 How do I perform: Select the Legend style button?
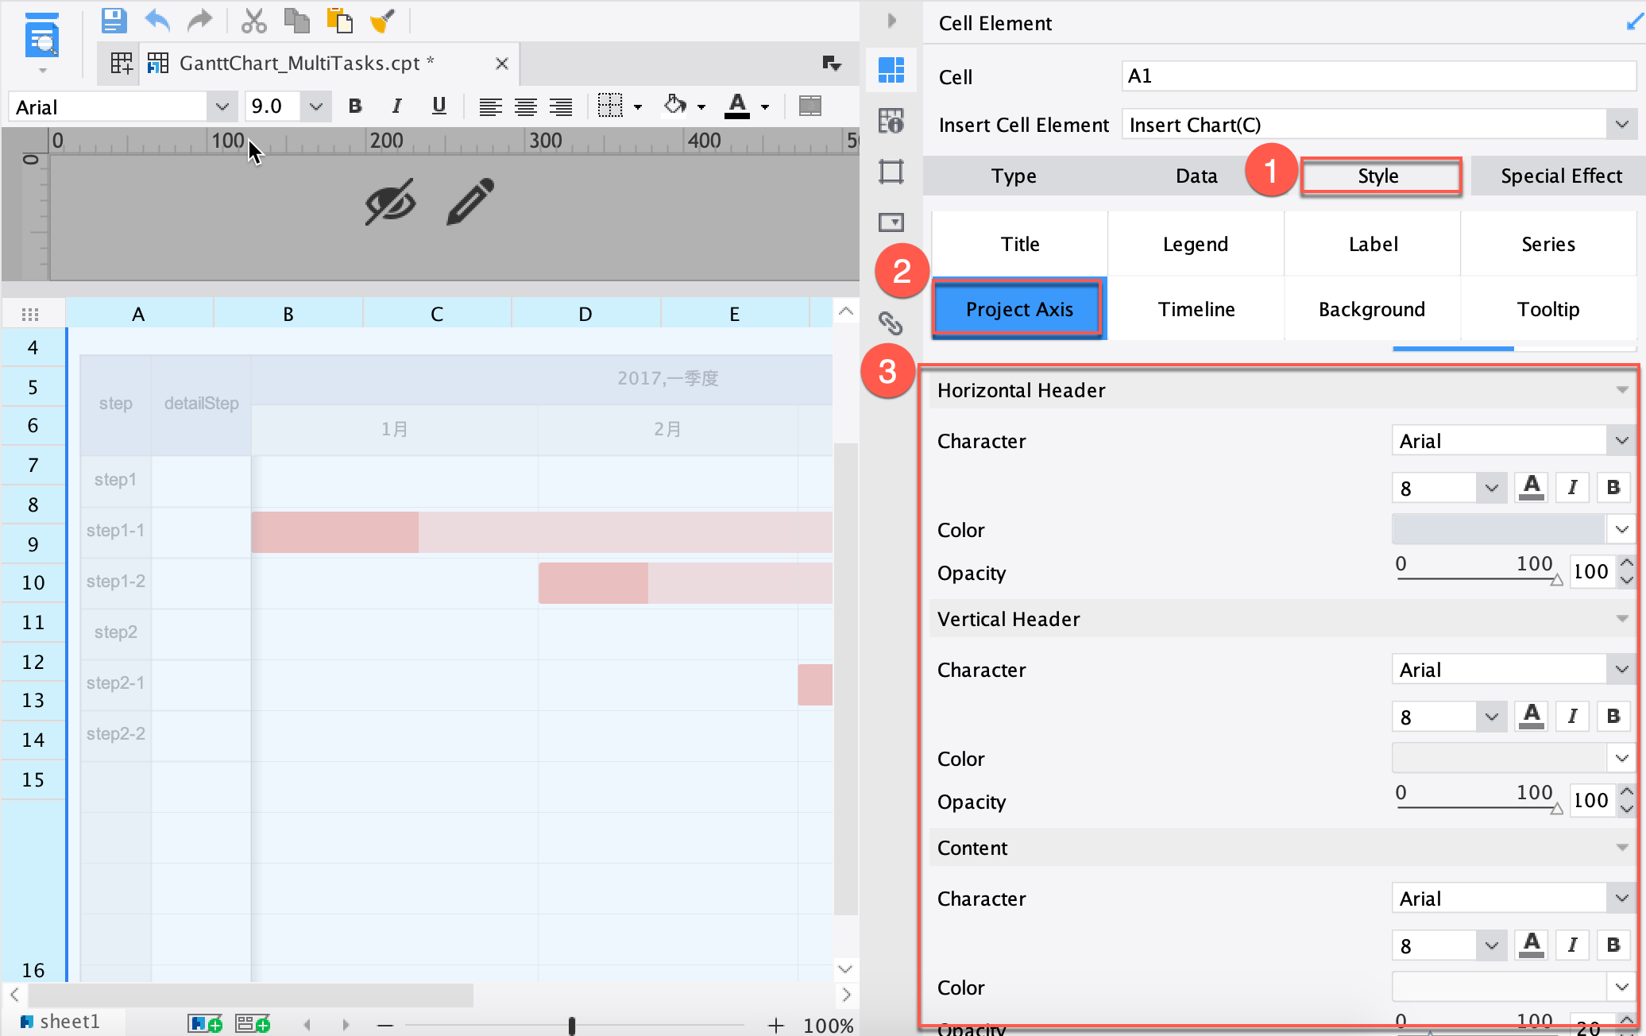(x=1196, y=244)
